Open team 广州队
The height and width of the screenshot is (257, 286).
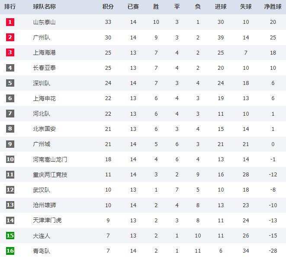[42, 37]
